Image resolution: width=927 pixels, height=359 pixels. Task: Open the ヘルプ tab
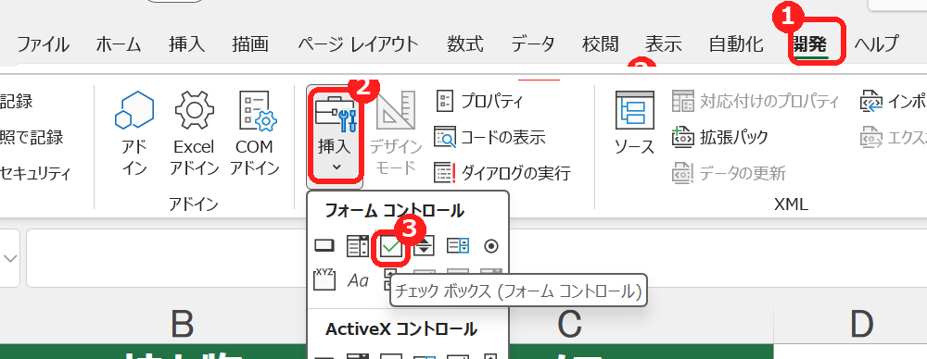pos(876,44)
